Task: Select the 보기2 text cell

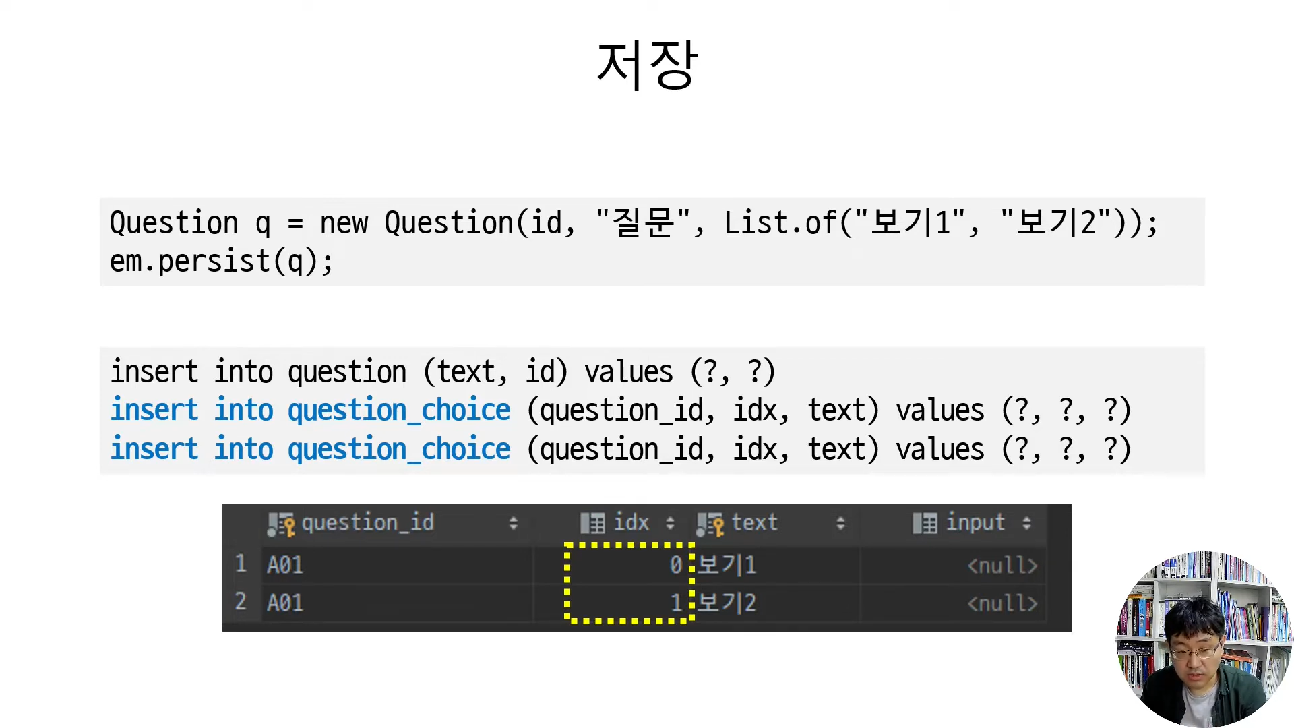Action: click(x=727, y=603)
